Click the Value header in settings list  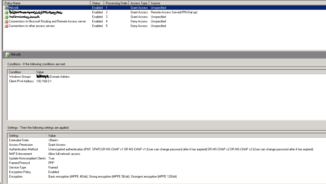186,136
